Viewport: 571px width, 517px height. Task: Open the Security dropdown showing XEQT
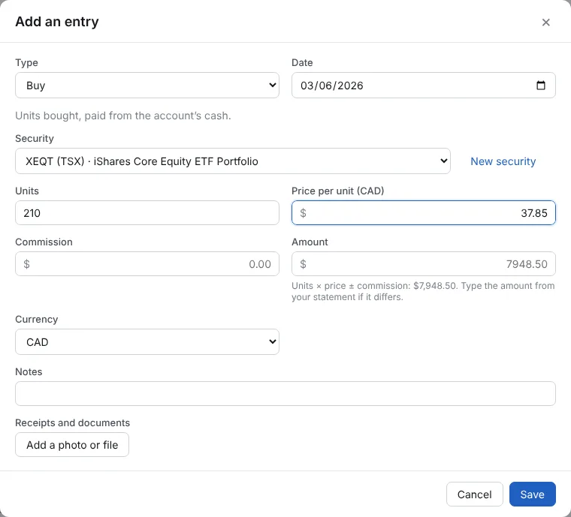[233, 161]
